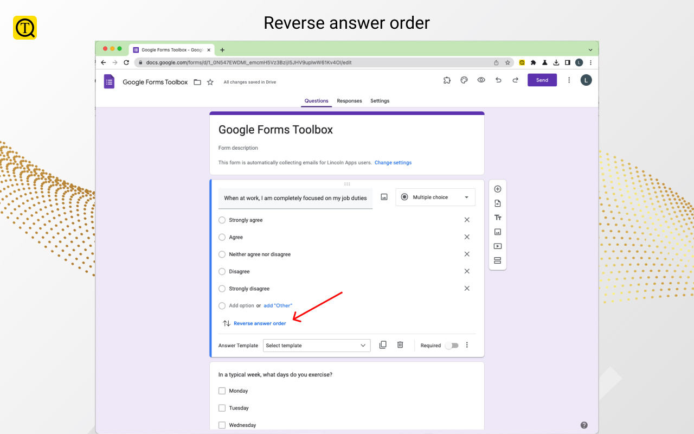Bookmark the page with the address bar star
The image size is (694, 434).
point(507,62)
